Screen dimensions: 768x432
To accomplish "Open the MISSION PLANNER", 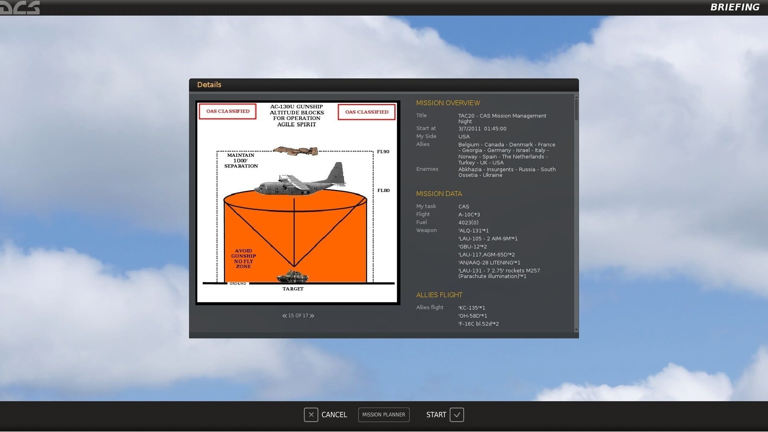I will coord(383,415).
